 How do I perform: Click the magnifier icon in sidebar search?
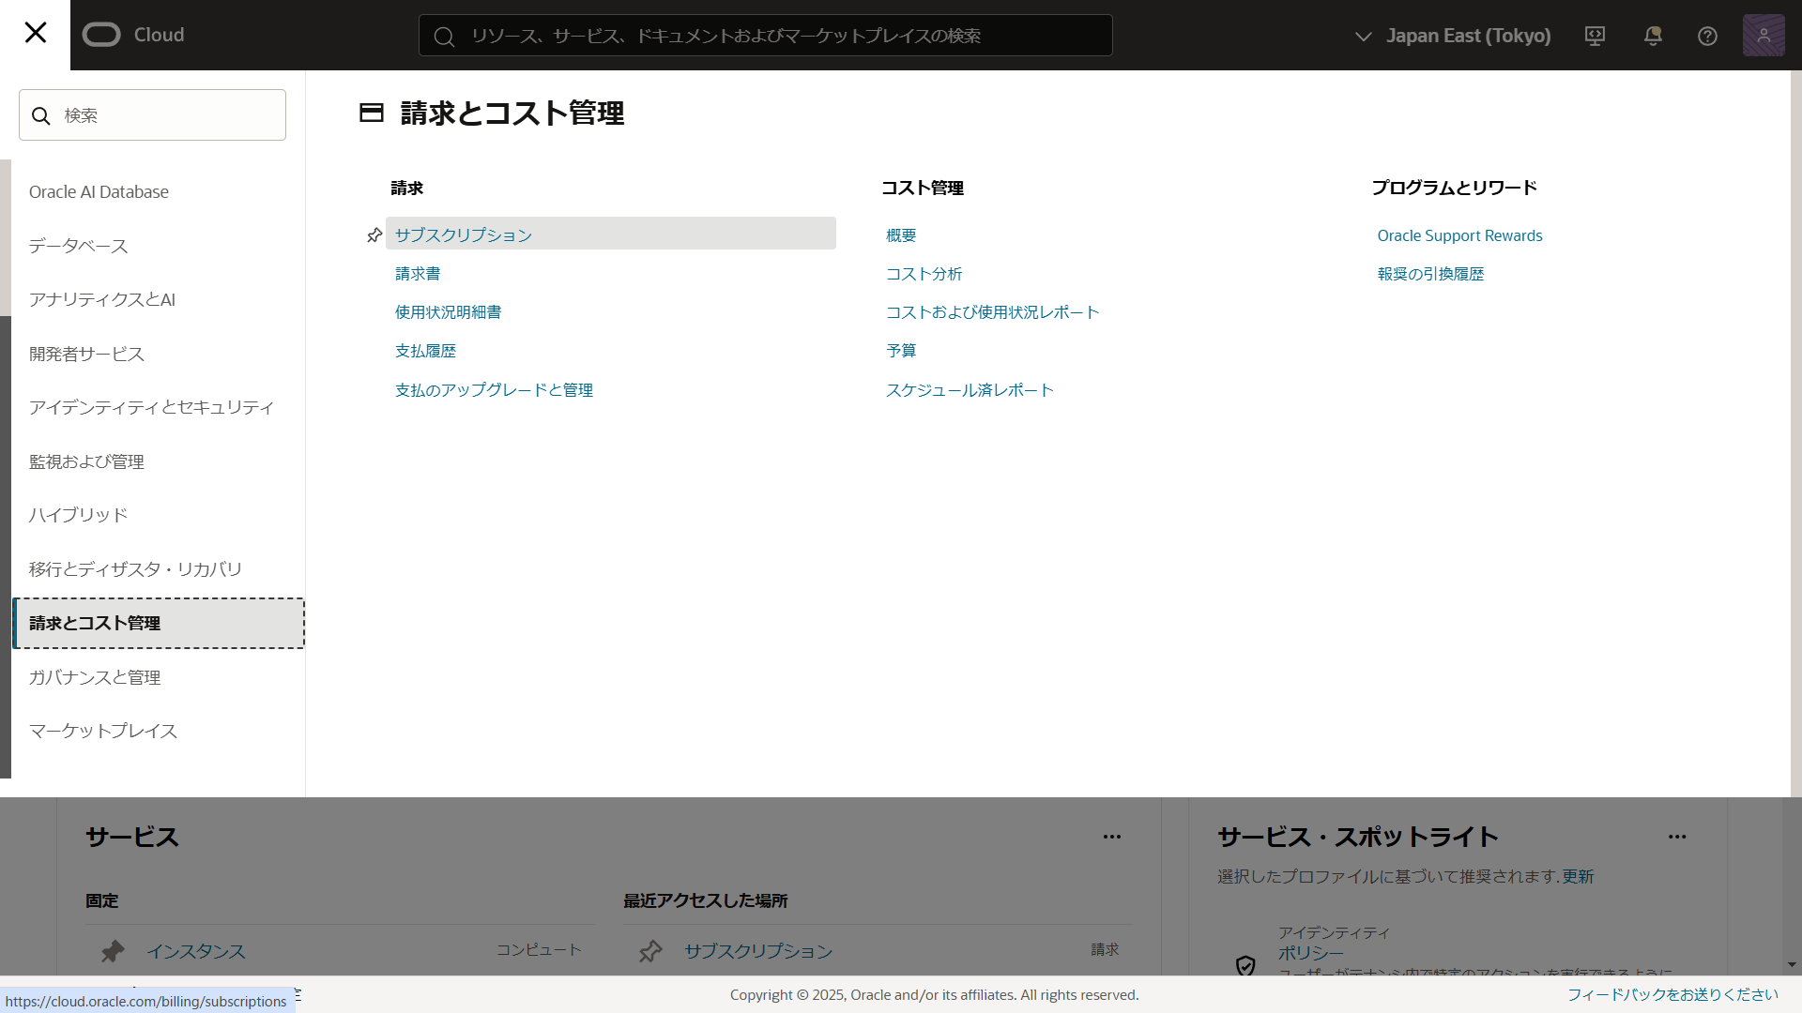pos(41,114)
